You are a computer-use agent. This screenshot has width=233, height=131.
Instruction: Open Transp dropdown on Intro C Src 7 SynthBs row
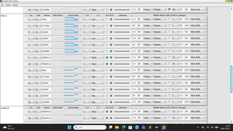coord(148,51)
